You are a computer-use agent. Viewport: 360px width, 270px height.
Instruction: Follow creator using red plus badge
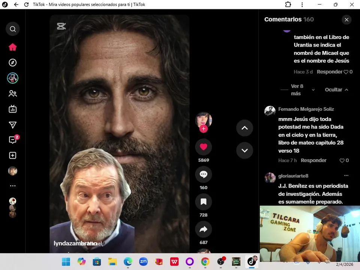tap(203, 129)
